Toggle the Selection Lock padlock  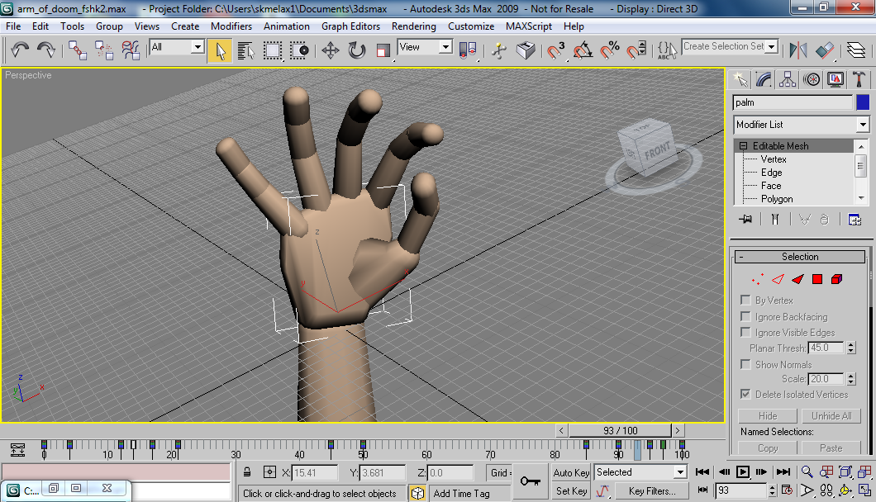(246, 473)
